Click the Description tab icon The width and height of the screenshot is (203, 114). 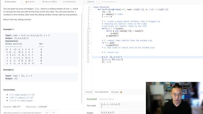[x=5, y=2]
